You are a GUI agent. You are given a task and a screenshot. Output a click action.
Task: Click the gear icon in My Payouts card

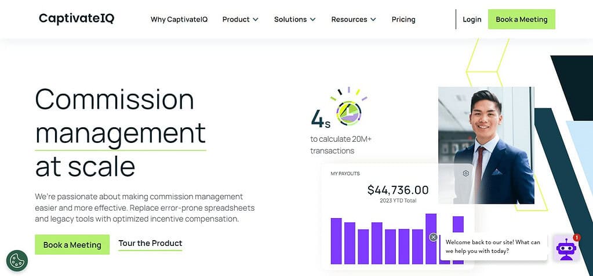pos(466,174)
